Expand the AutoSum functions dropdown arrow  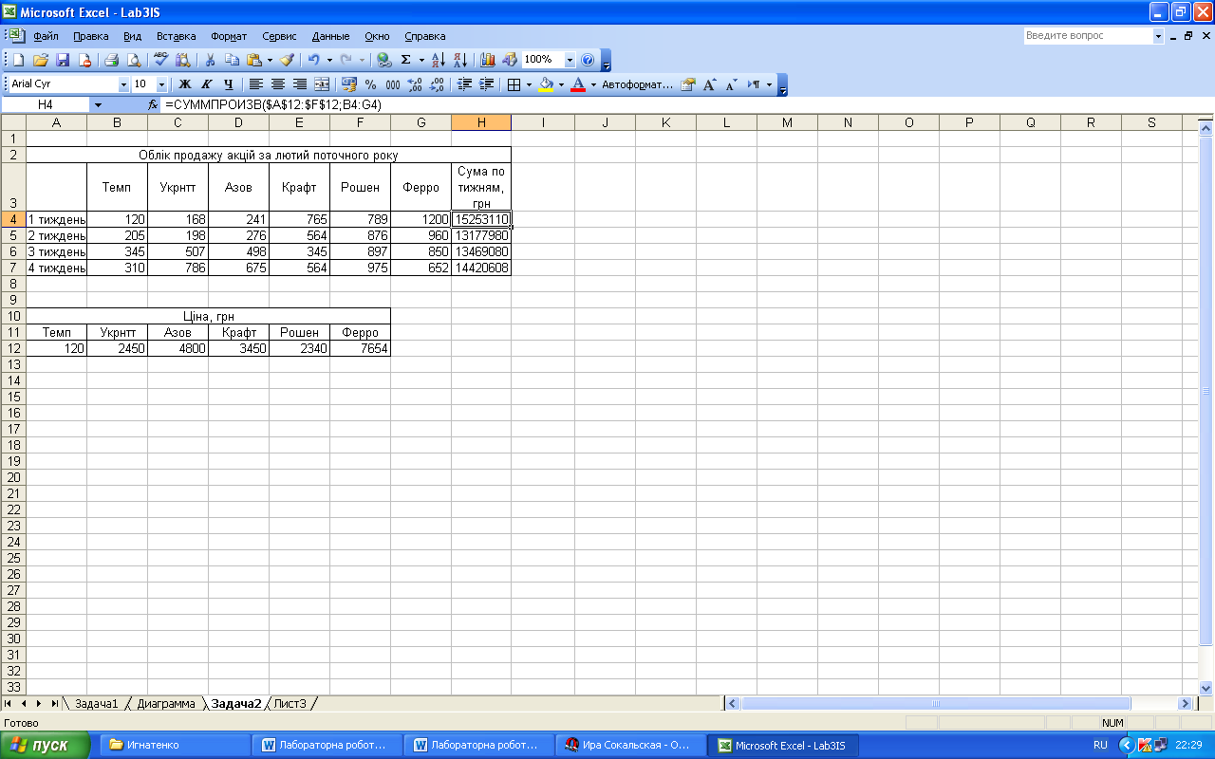pos(421,60)
